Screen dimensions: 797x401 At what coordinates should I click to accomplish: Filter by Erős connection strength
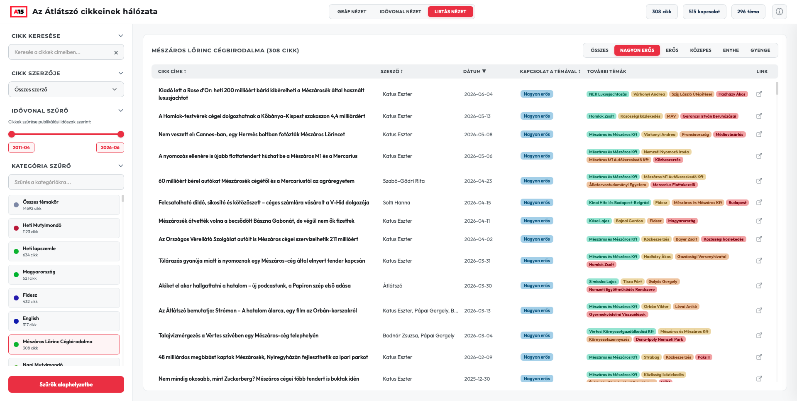click(672, 50)
